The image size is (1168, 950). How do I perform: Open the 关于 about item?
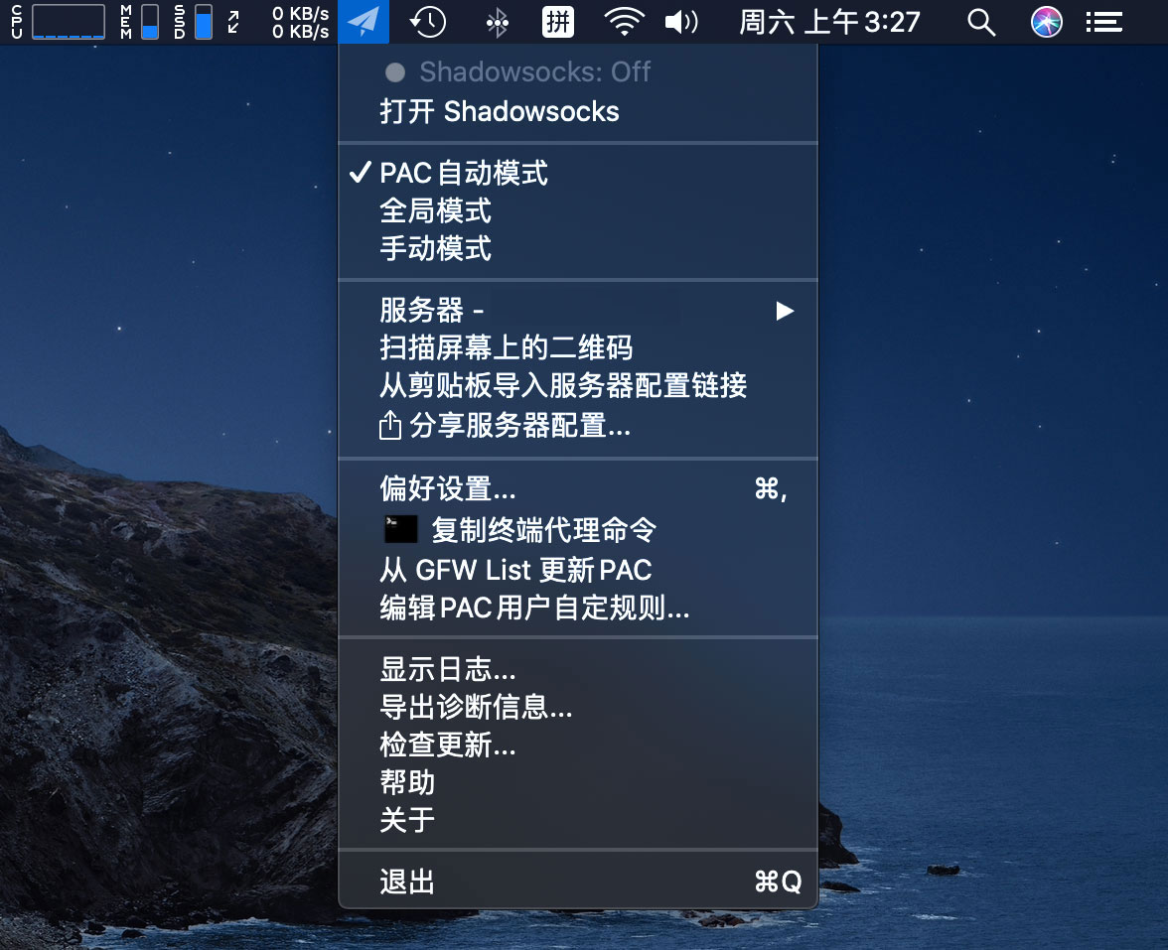click(x=577, y=820)
